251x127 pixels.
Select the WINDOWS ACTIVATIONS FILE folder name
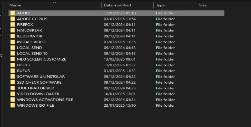click(x=45, y=100)
